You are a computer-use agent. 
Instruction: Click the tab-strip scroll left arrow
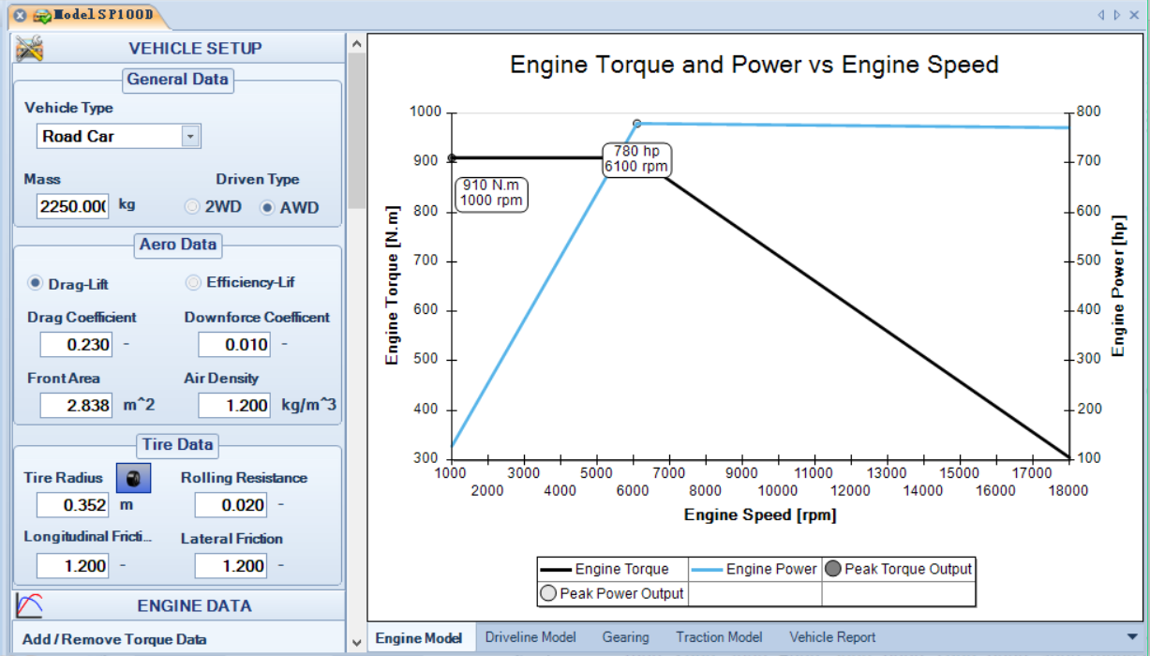(1101, 15)
